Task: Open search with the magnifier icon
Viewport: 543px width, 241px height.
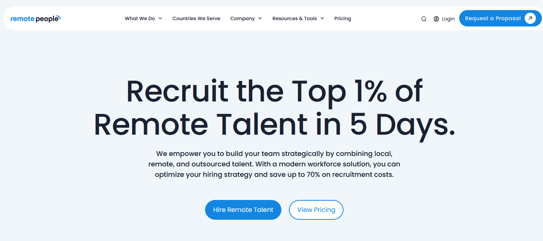Action: 424,19
